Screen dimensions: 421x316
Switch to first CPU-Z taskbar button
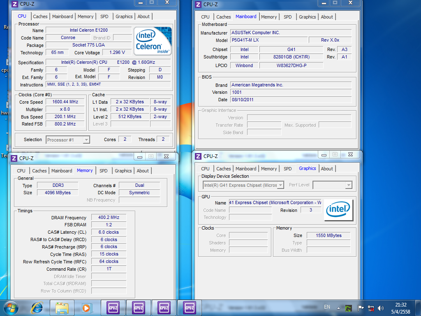[113, 308]
